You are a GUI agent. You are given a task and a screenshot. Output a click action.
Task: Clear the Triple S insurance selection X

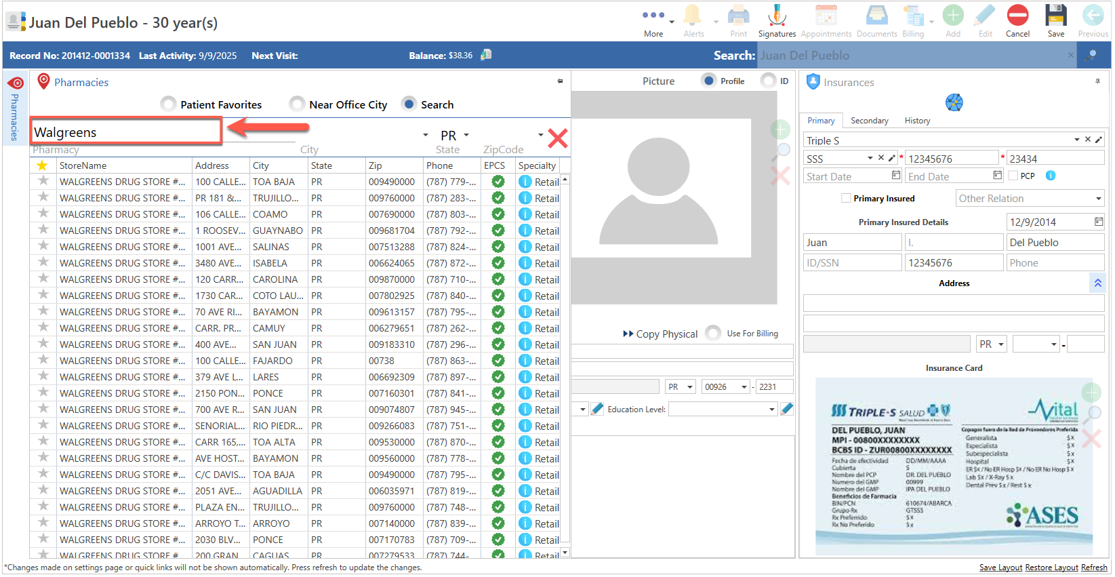click(x=1087, y=139)
